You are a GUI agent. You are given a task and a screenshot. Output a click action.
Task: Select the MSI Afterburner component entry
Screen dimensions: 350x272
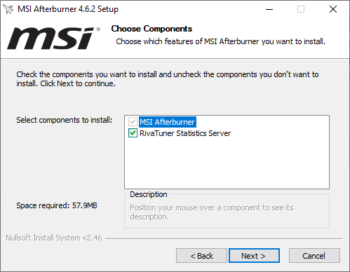coord(167,122)
